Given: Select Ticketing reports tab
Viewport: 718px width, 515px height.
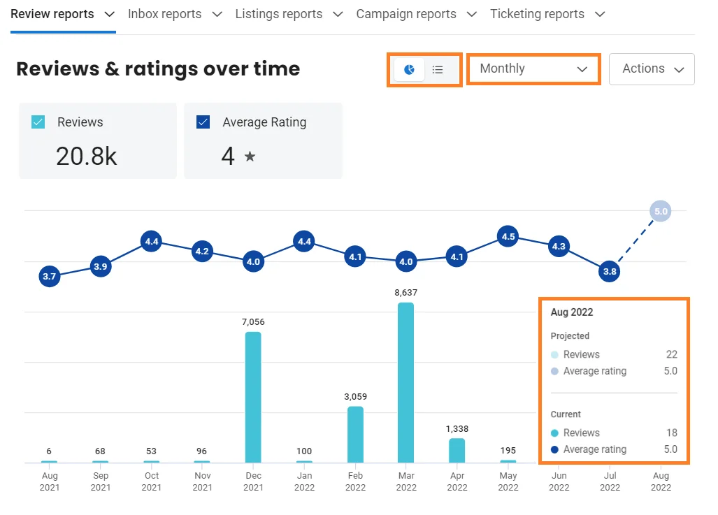Looking at the screenshot, I should coord(547,14).
